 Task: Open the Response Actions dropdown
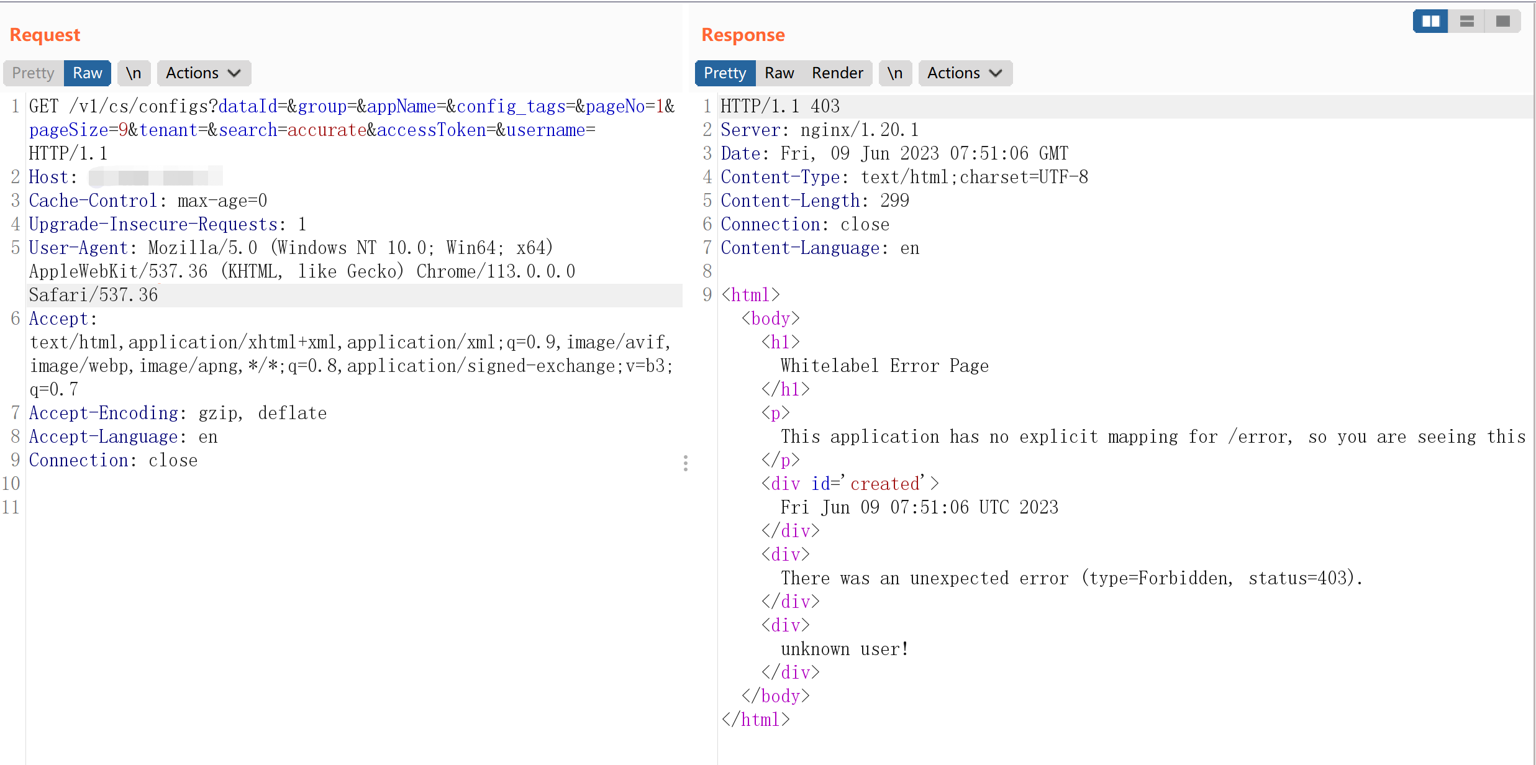coord(965,73)
